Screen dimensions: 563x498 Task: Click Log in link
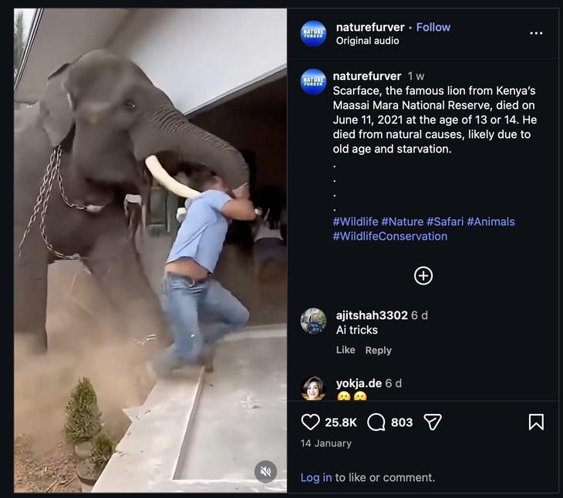316,477
